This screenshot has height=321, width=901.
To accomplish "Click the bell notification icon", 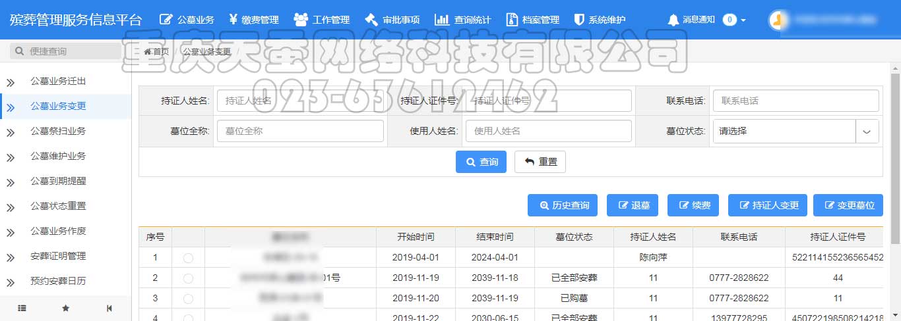I will [x=673, y=20].
